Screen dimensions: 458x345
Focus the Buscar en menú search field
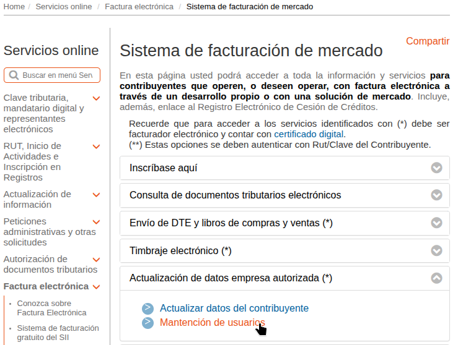[x=57, y=75]
